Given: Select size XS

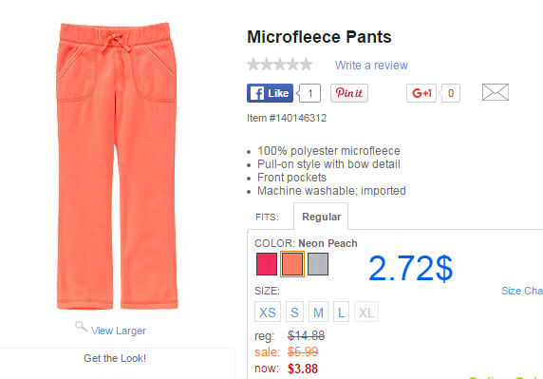Looking at the screenshot, I should [268, 312].
